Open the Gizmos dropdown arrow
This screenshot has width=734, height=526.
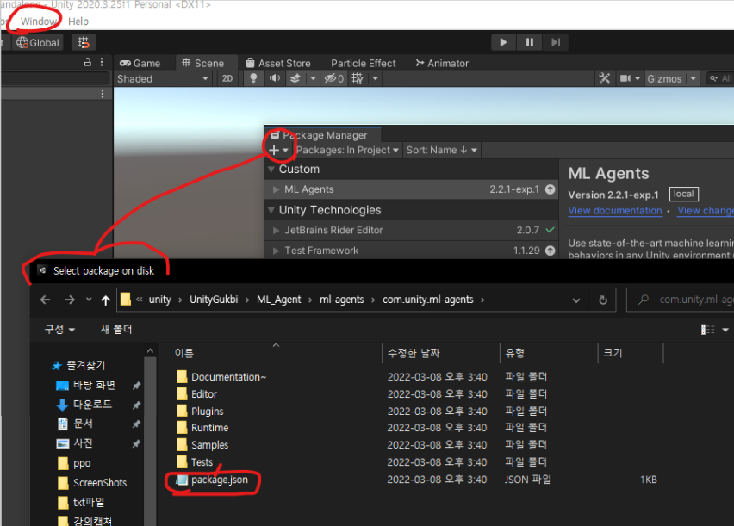point(693,78)
